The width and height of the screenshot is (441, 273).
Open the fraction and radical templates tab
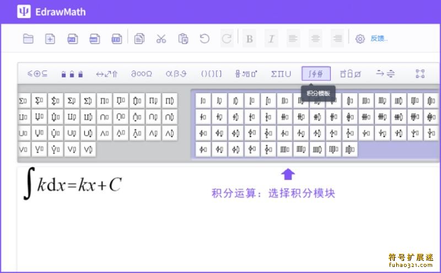pyautogui.click(x=246, y=74)
